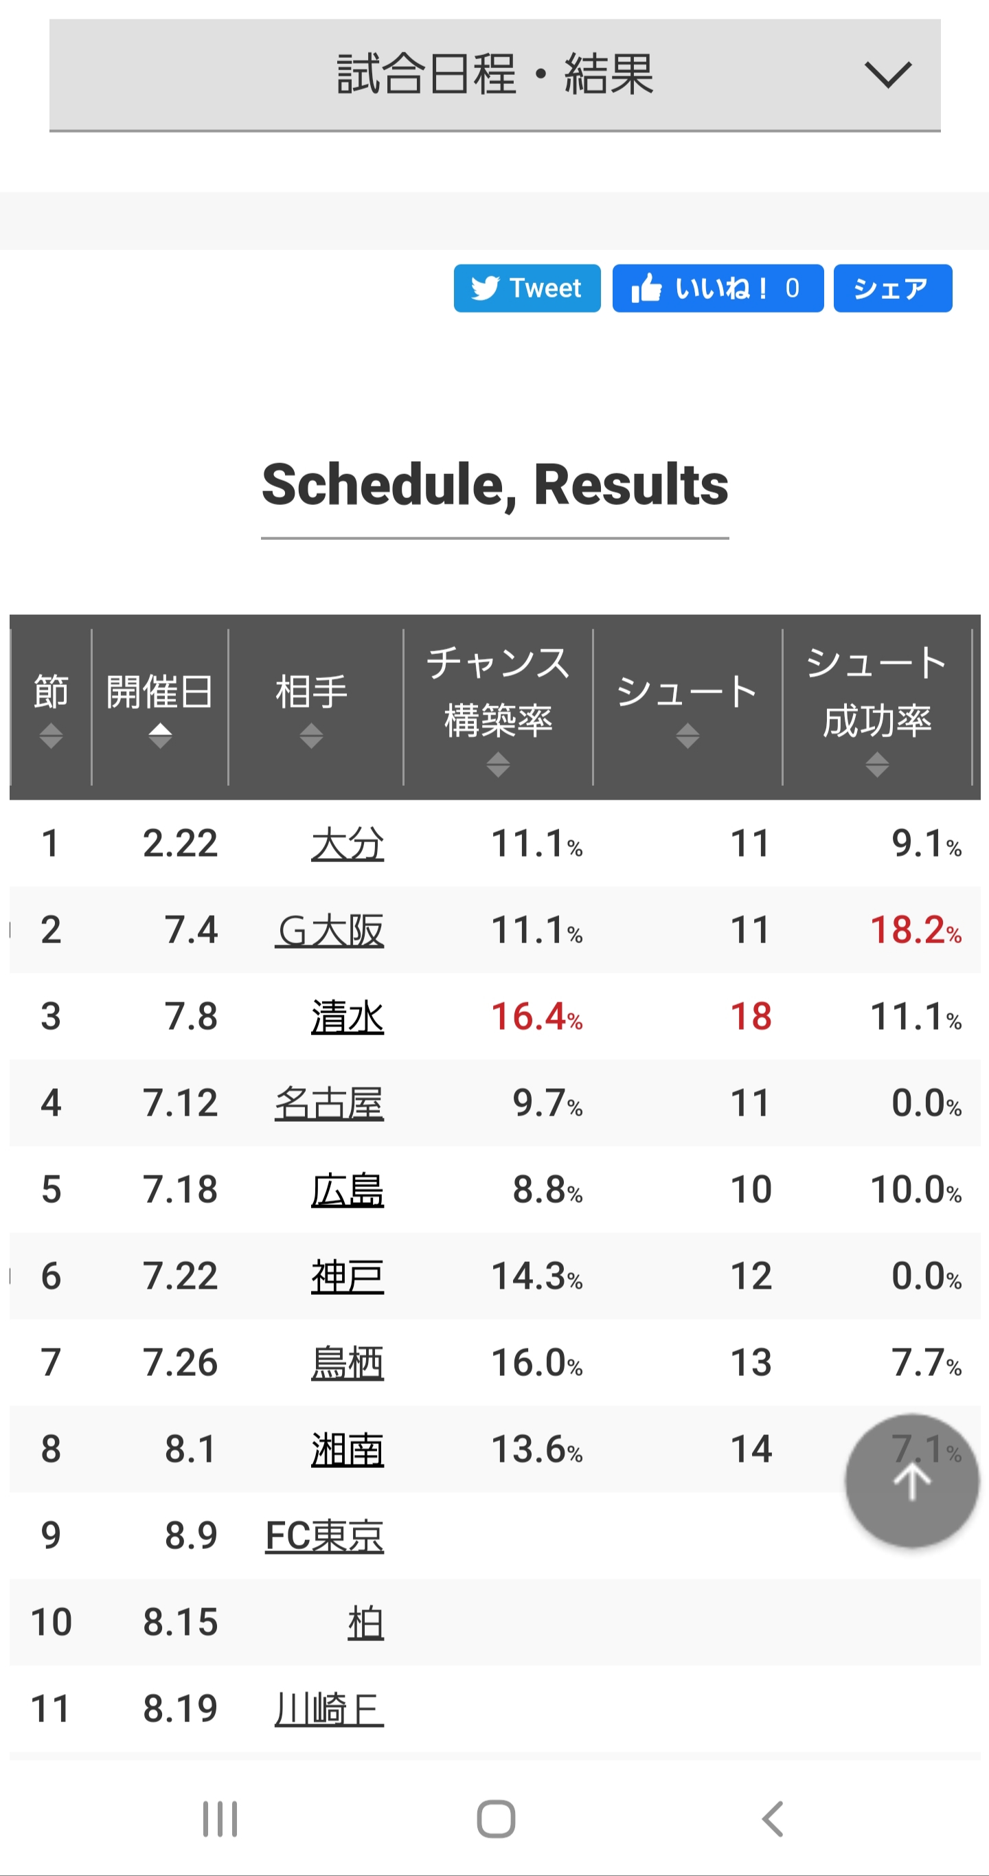989x1876 pixels.
Task: Follow the 名古屋 opponent link
Action: point(329,1103)
